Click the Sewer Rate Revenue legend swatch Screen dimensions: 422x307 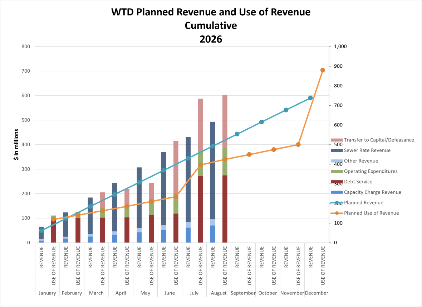(x=337, y=150)
